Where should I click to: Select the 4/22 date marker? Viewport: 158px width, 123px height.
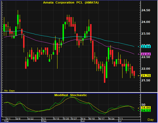click(x=31, y=118)
